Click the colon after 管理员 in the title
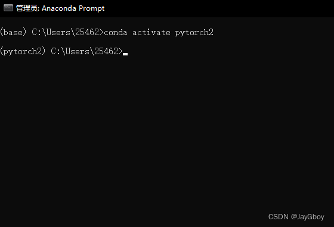Image resolution: width=334 pixels, height=227 pixels. (38, 9)
